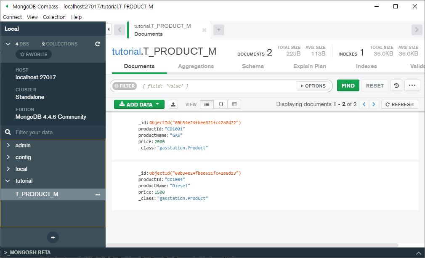Switch to JSON view with the braces icon

pos(220,104)
